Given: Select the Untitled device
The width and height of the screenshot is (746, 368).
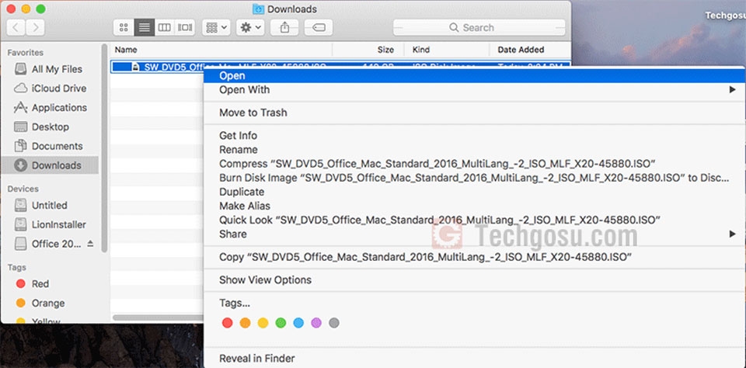Looking at the screenshot, I should (x=48, y=206).
